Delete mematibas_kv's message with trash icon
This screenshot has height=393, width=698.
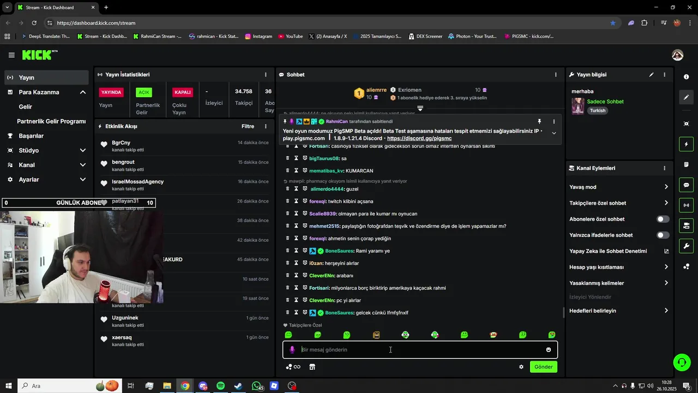tap(288, 171)
